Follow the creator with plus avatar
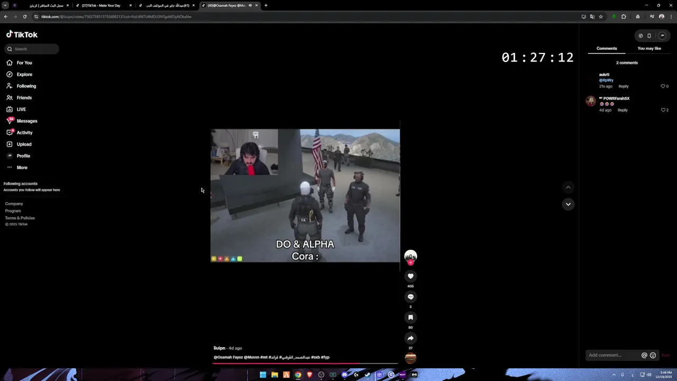 pos(410,262)
